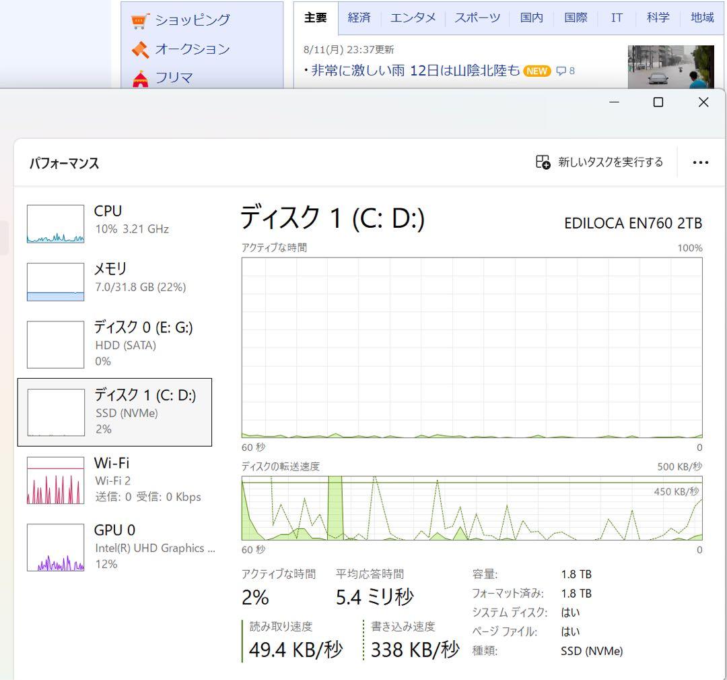Open the 国際 news tab

(576, 18)
